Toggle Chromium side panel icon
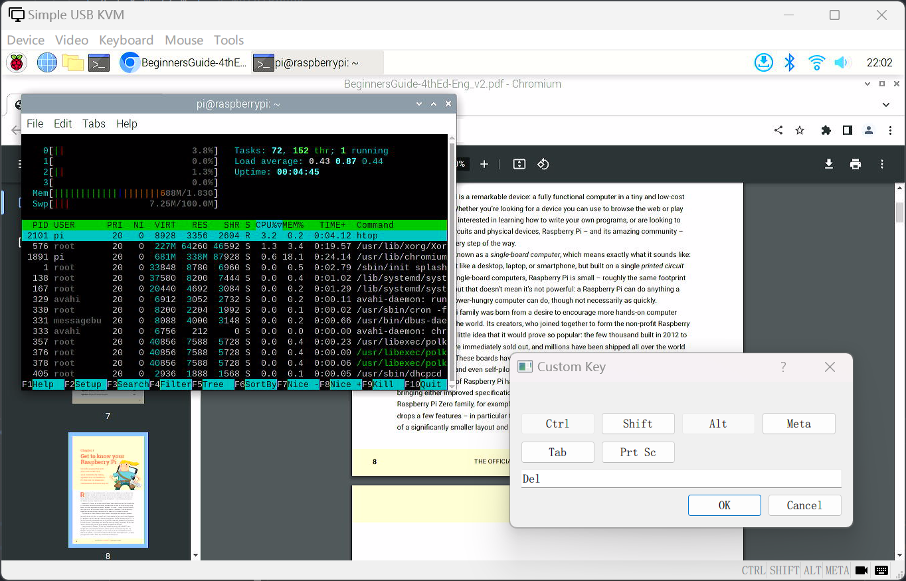Image resolution: width=906 pixels, height=581 pixels. tap(848, 130)
